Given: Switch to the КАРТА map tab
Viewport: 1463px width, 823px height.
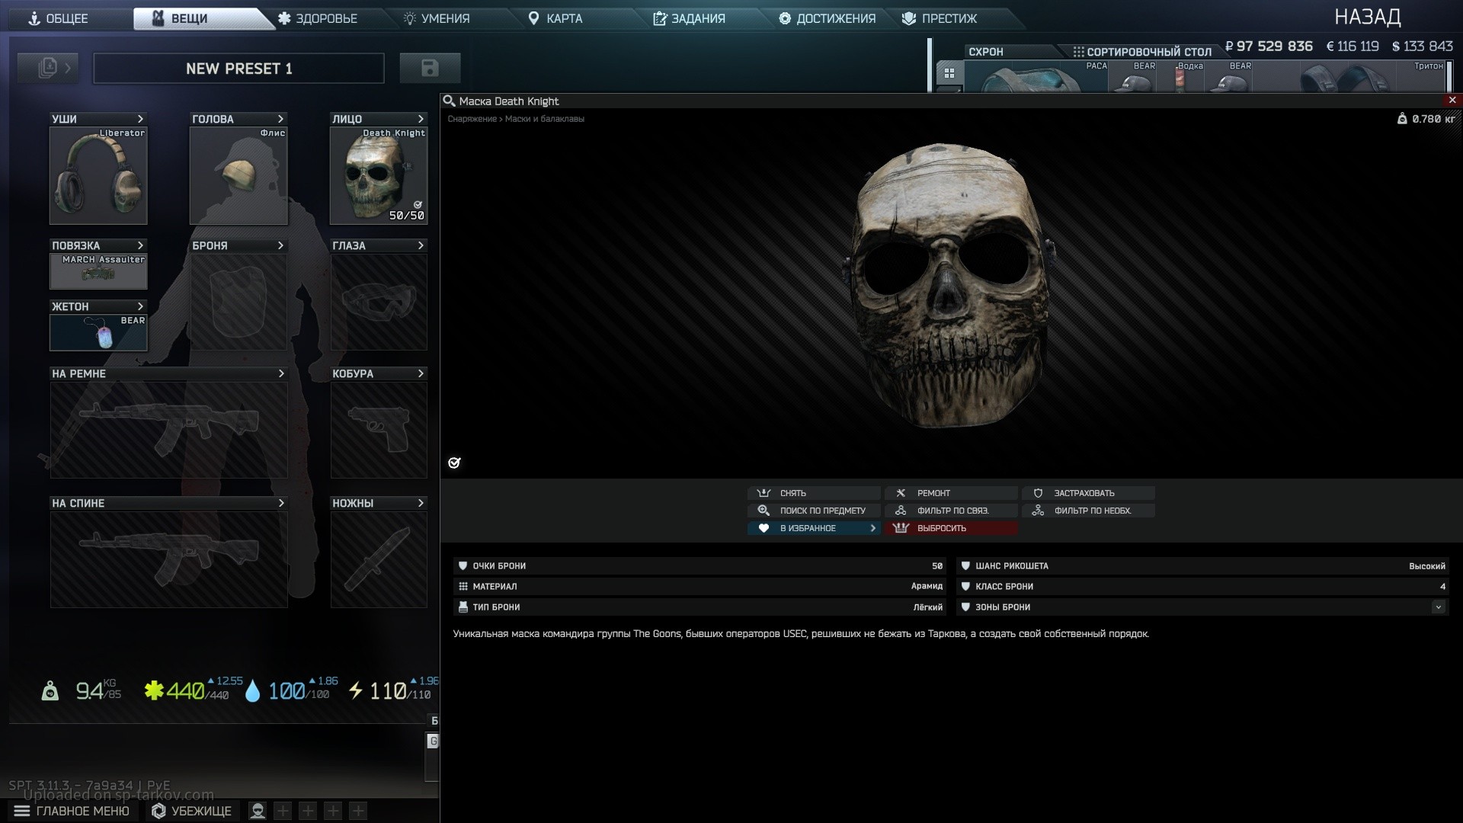Looking at the screenshot, I should (555, 18).
